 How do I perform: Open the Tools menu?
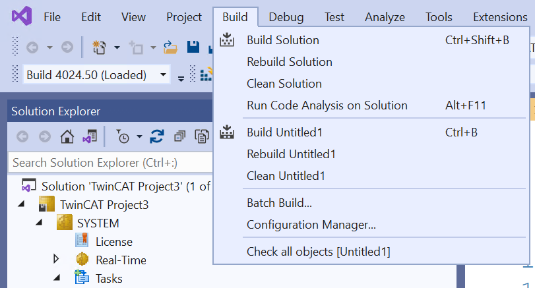(439, 17)
